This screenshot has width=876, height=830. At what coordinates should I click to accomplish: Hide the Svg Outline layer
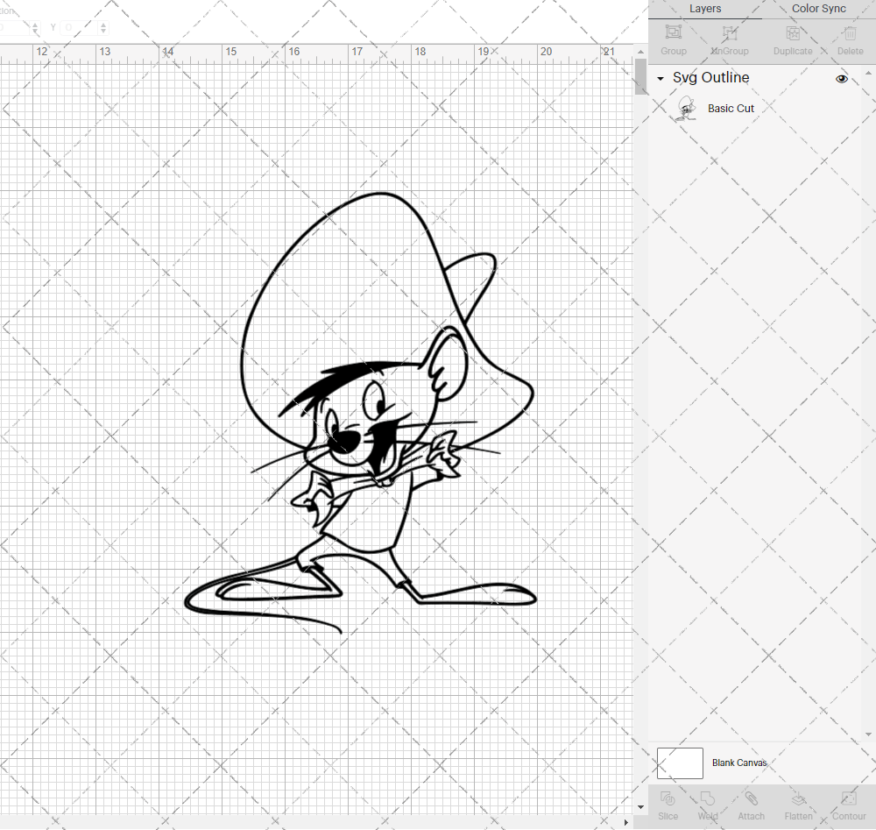(x=842, y=78)
